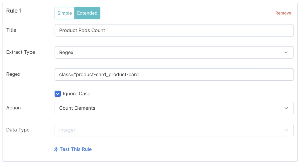Click the Data Type field label
This screenshot has width=301, height=164.
[18, 130]
